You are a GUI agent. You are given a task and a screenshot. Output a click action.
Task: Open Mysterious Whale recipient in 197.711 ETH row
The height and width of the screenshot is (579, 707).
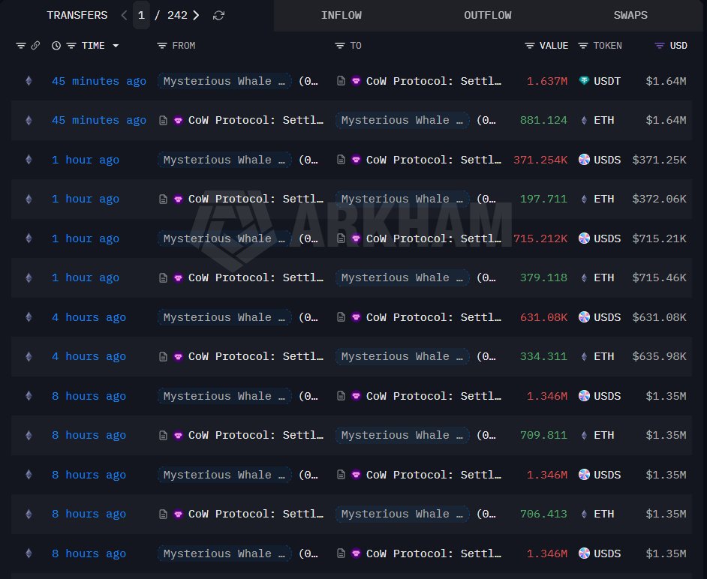[402, 199]
